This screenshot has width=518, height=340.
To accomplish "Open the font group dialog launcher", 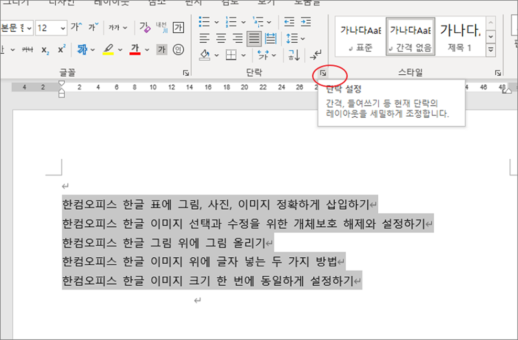I will coord(186,73).
